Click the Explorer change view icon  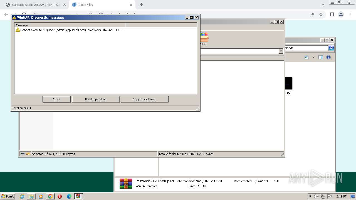(306, 57)
